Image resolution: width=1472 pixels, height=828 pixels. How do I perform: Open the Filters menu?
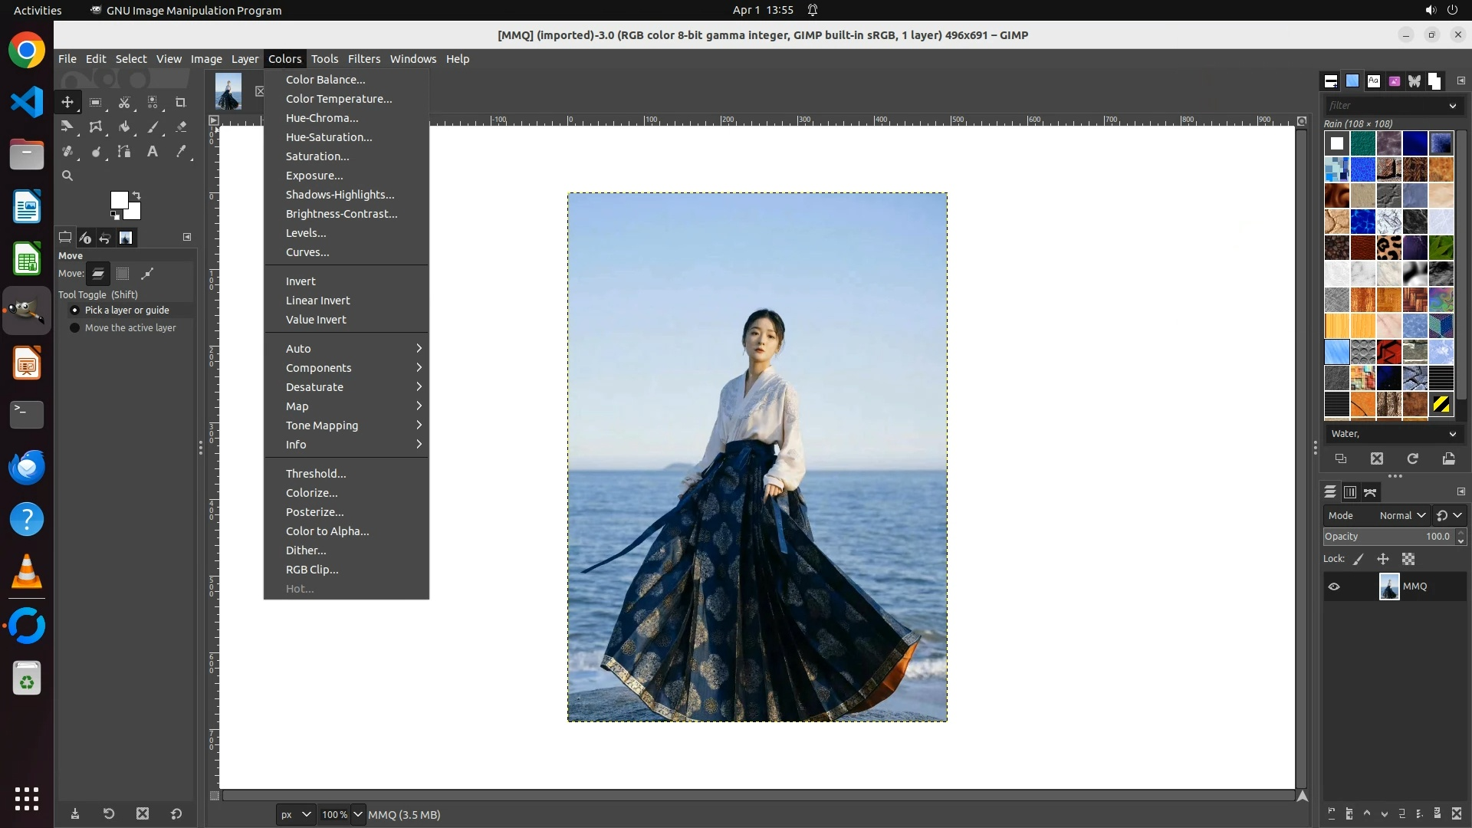[363, 59]
